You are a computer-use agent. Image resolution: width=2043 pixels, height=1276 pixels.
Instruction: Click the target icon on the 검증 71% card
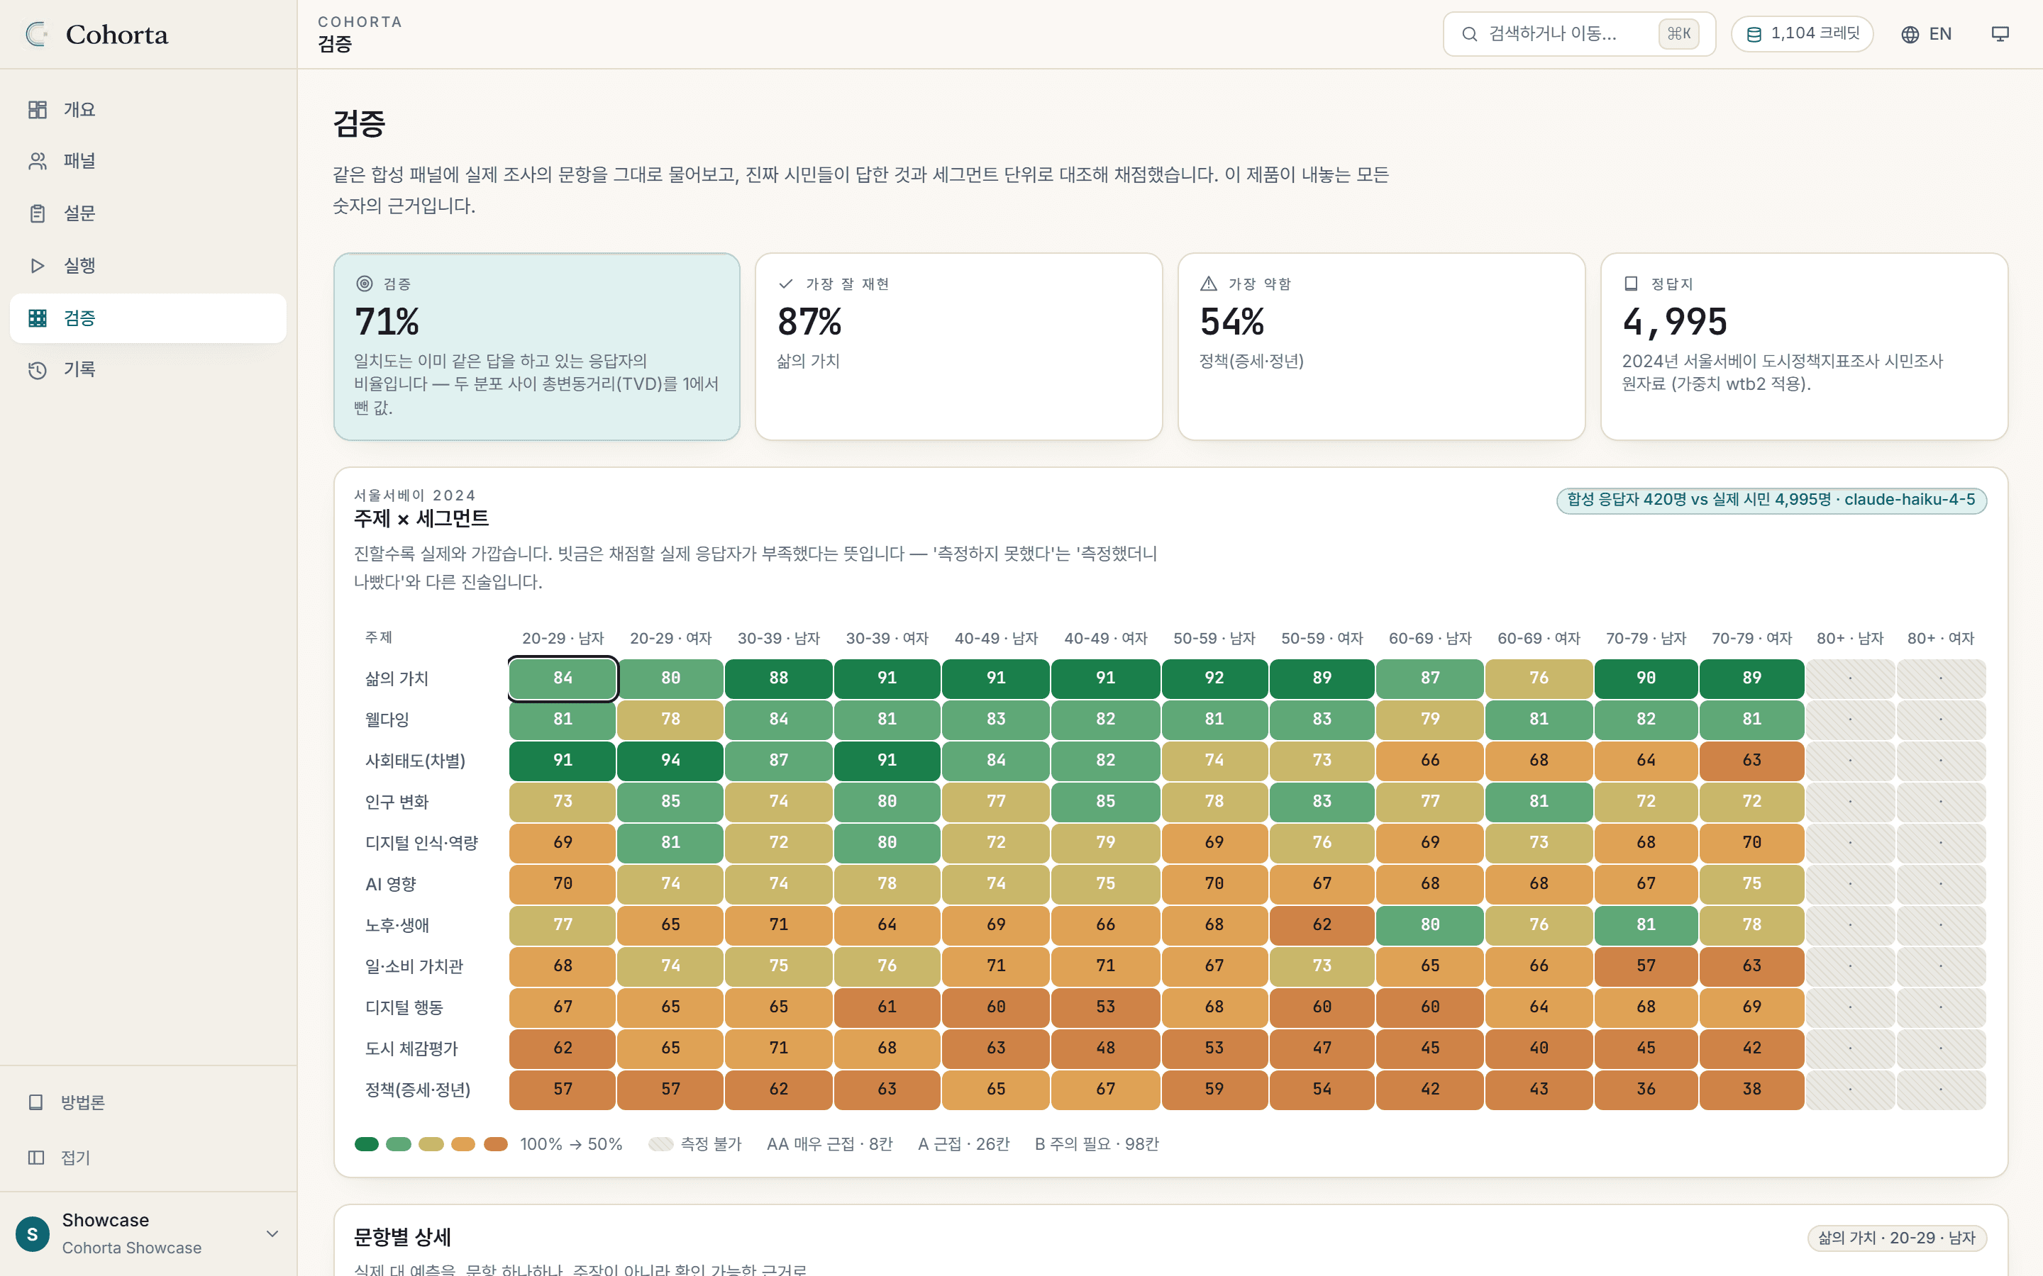(x=365, y=284)
